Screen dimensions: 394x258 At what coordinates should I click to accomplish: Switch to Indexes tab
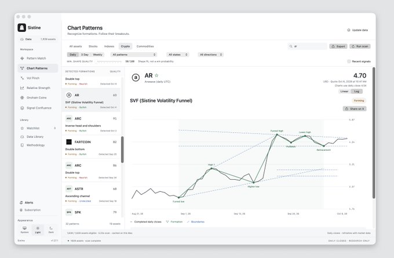[x=109, y=46]
